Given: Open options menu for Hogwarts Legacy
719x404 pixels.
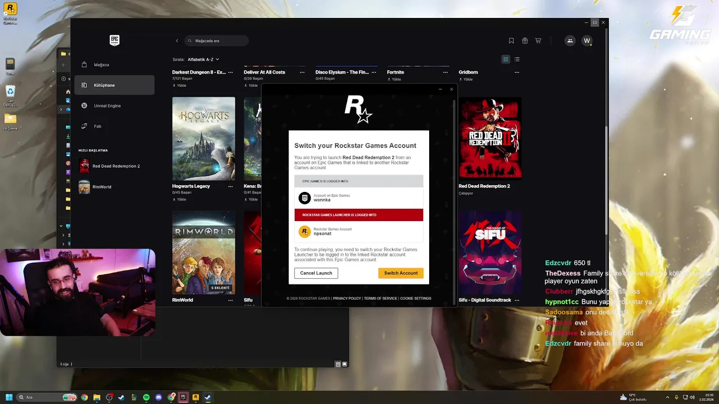Looking at the screenshot, I should point(230,186).
